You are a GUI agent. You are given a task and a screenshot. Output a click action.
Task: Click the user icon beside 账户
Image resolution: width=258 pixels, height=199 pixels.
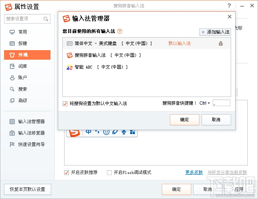tap(12, 78)
